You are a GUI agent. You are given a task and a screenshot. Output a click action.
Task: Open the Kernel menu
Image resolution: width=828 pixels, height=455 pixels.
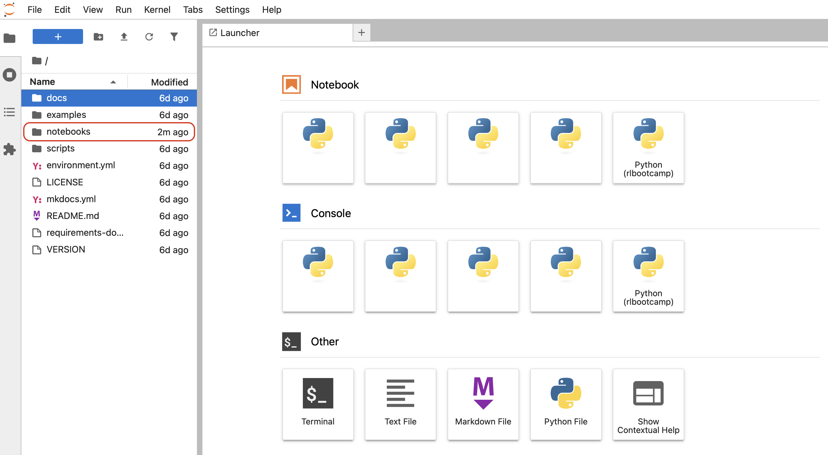(x=157, y=10)
